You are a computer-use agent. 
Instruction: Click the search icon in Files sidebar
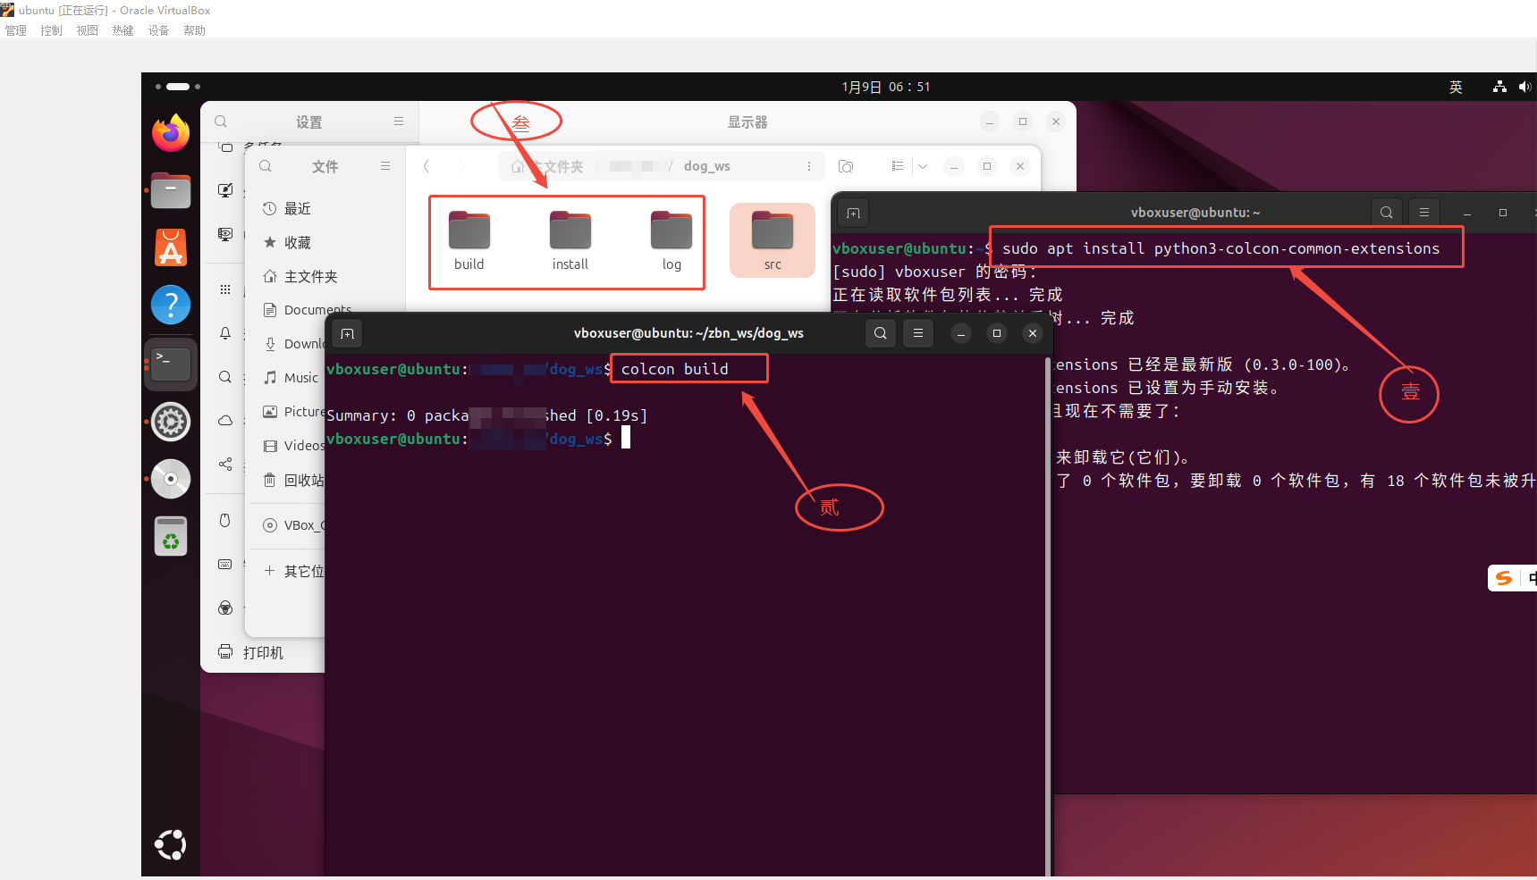266,166
